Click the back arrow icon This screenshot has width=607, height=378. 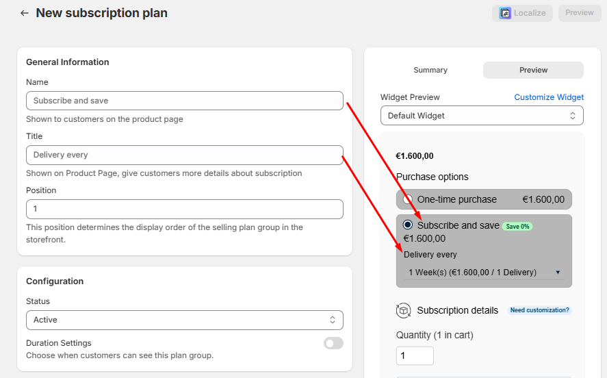coord(25,13)
